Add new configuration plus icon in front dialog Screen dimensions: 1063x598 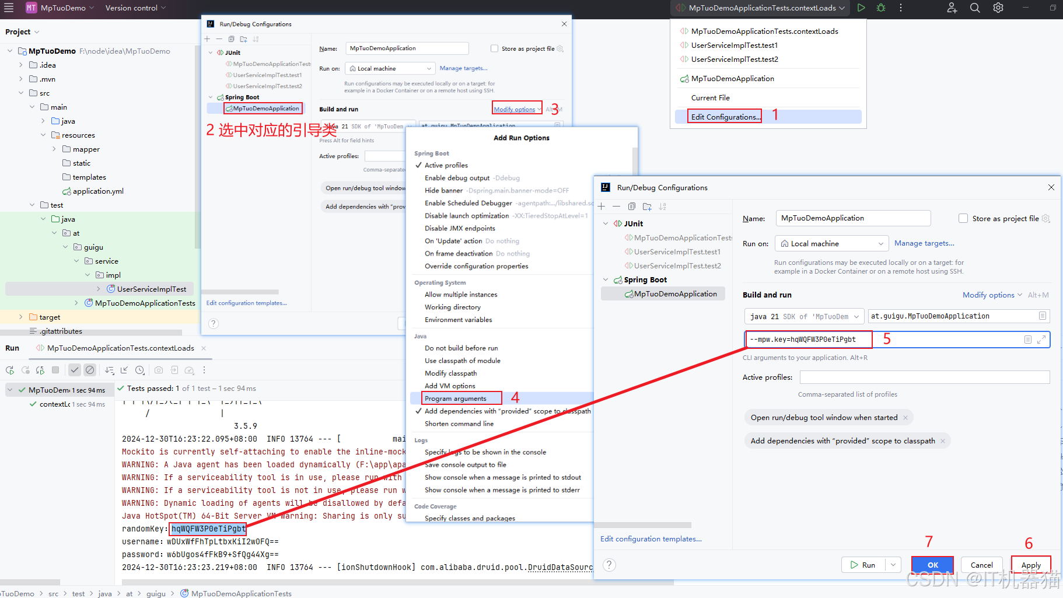click(602, 207)
